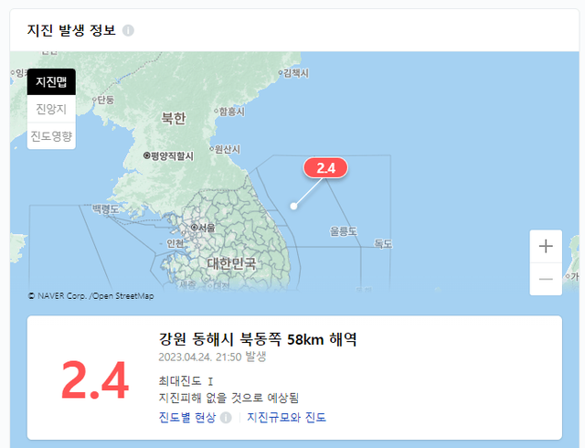The width and height of the screenshot is (585, 448).
Task: Click the white epicenter dot on the map
Action: click(293, 206)
